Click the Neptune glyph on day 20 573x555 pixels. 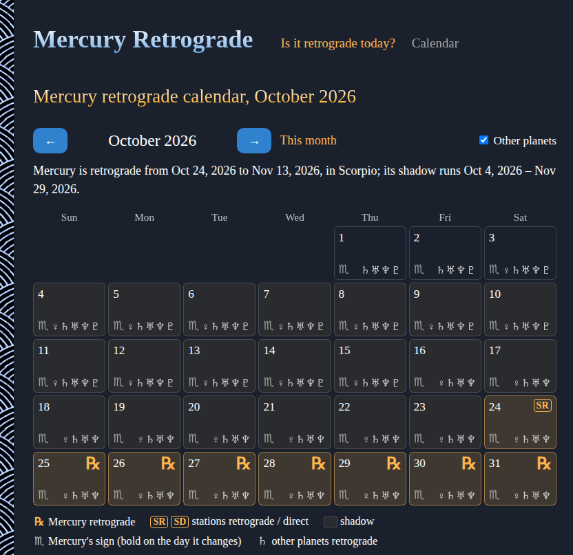coord(246,439)
